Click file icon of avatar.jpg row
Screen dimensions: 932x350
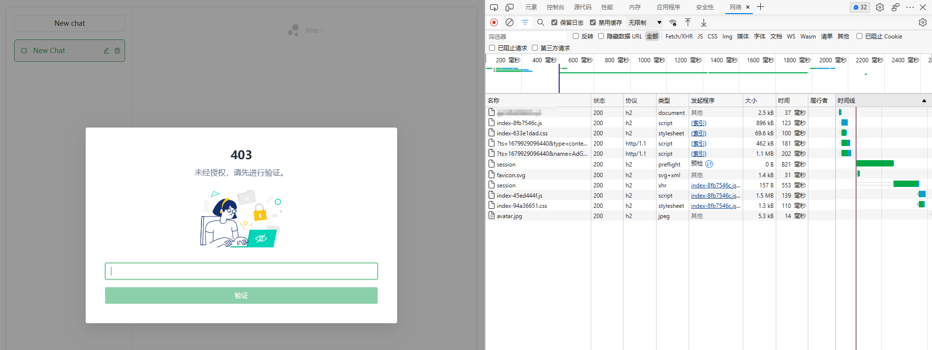[492, 216]
